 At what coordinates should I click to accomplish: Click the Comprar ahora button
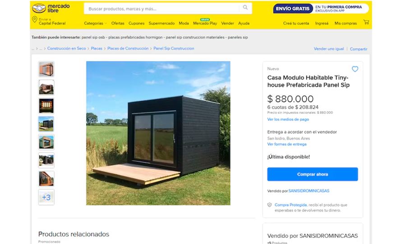point(313,174)
